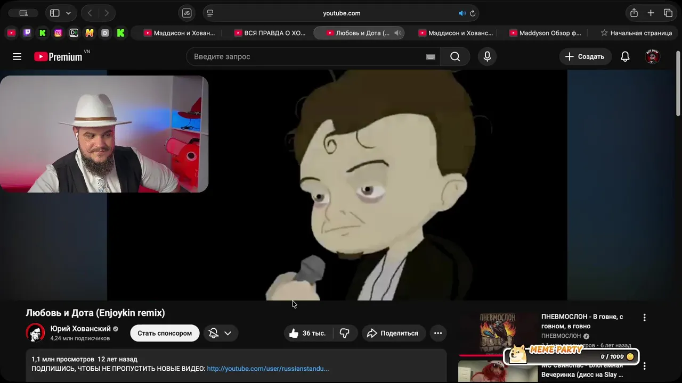This screenshot has width=682, height=383.
Task: Open Юрий Хованский channel avatar
Action: click(x=36, y=332)
